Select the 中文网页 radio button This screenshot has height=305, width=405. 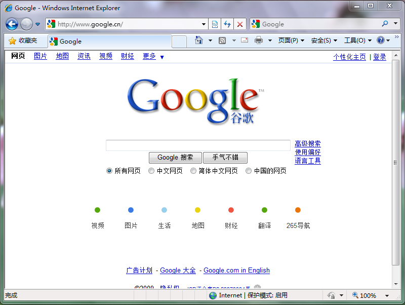tap(151, 171)
